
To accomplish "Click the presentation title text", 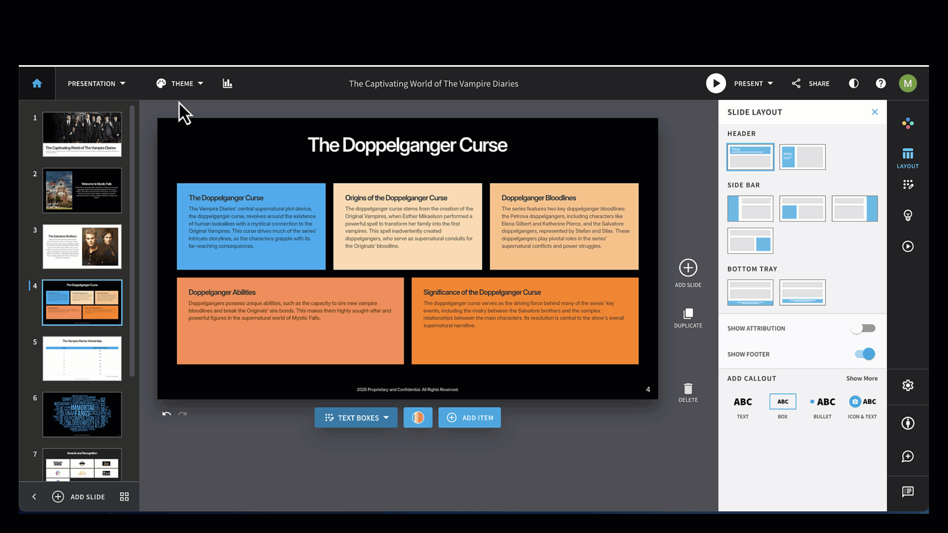I will pos(434,83).
